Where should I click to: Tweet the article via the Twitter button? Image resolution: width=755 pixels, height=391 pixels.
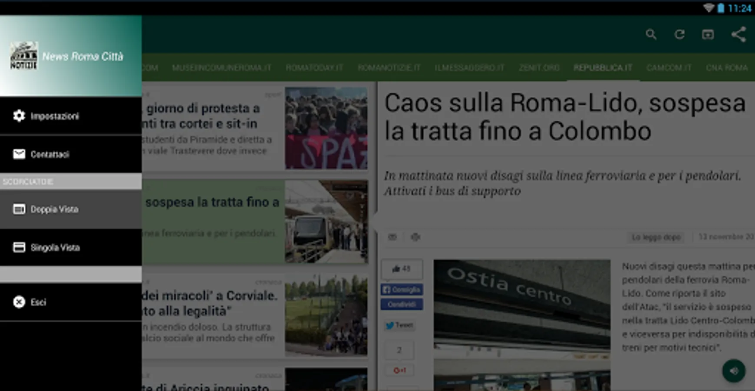click(x=399, y=325)
